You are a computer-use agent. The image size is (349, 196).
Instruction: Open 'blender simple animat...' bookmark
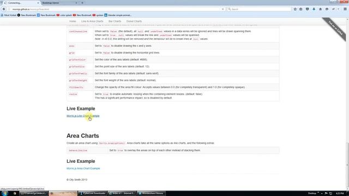[118, 15]
